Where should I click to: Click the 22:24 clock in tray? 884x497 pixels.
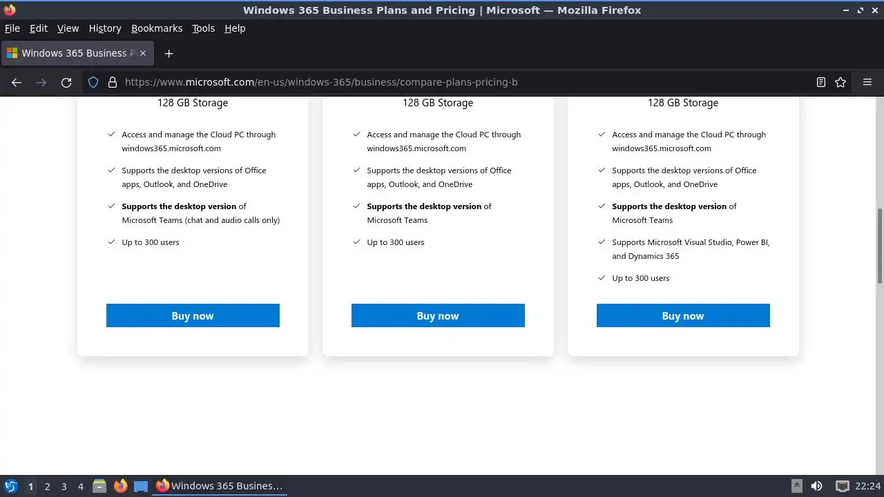[x=868, y=486]
